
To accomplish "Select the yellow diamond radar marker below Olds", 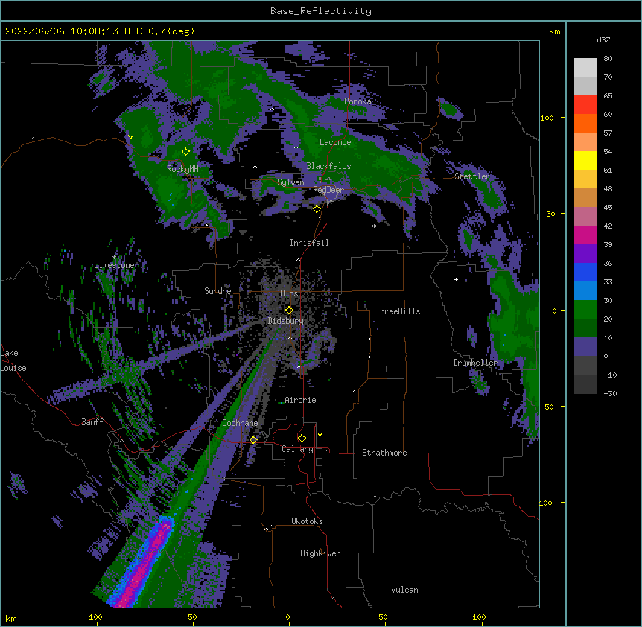I will (x=289, y=311).
